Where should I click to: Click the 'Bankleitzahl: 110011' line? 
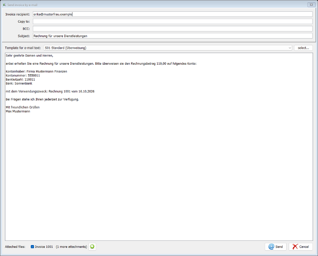[20, 80]
